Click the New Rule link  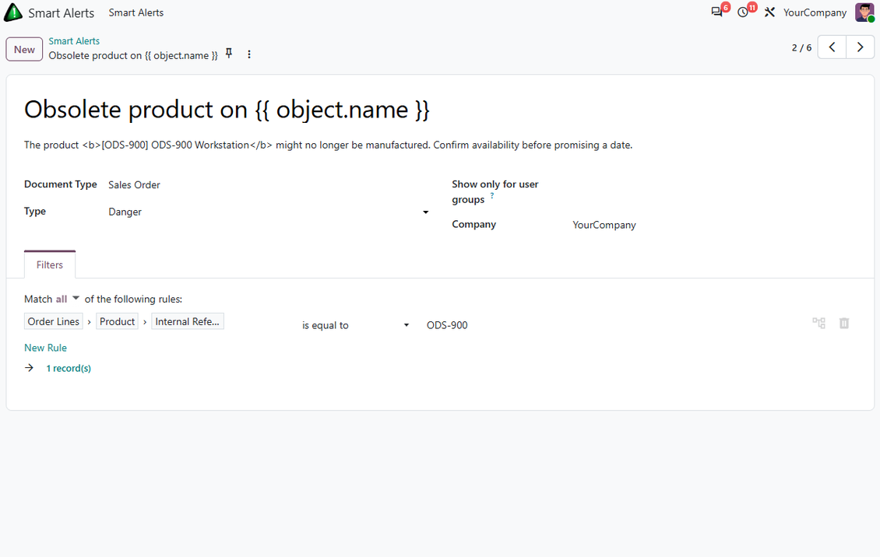[45, 348]
